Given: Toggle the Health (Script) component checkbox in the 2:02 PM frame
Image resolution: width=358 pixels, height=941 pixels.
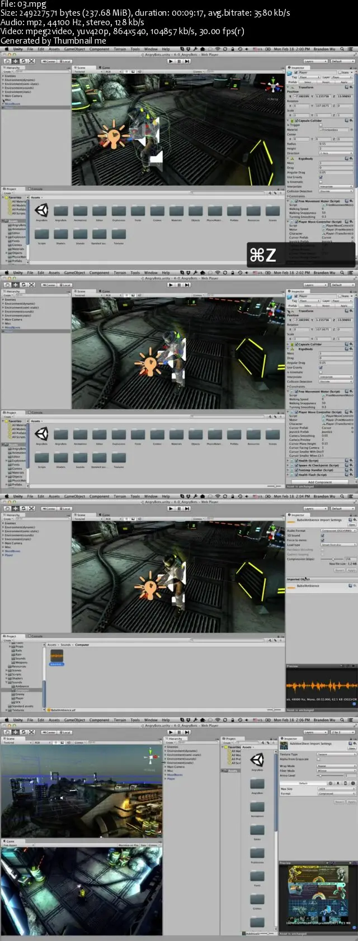Looking at the screenshot, I should (296, 461).
